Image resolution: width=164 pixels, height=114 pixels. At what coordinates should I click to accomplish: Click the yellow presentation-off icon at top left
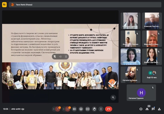4,5
